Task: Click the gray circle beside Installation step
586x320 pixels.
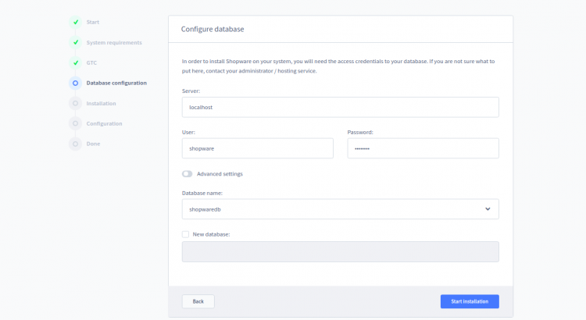Action: (76, 103)
